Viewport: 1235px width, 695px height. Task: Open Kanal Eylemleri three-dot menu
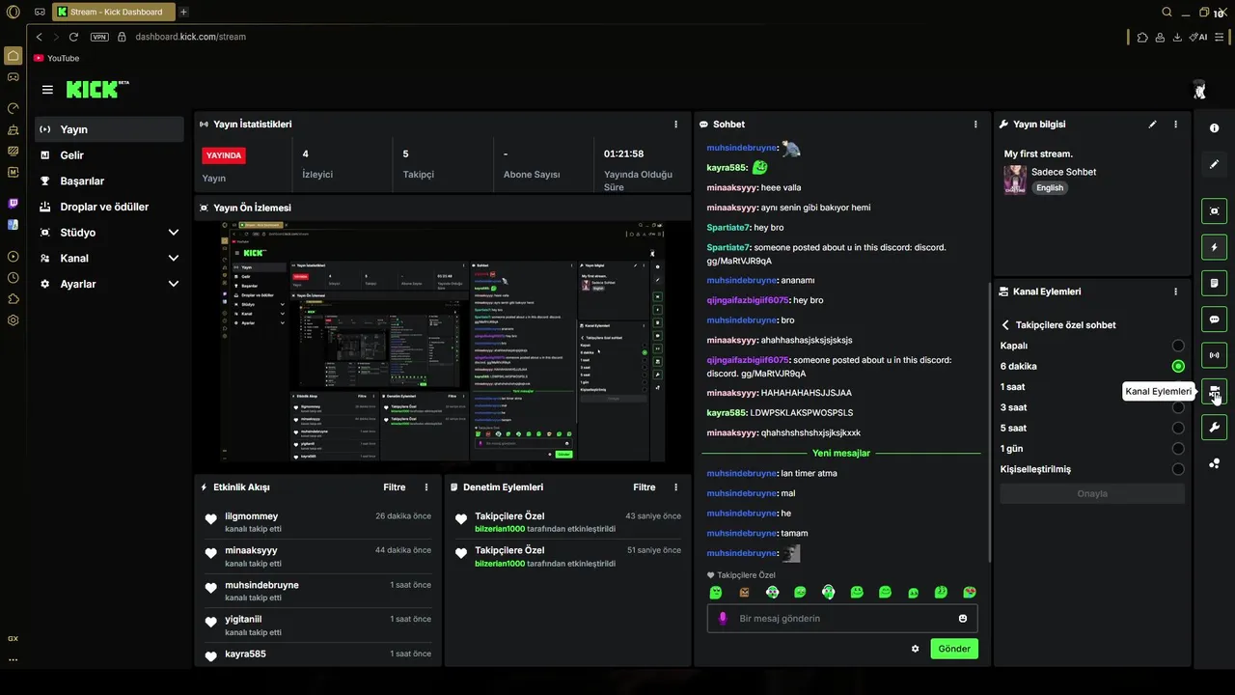pyautogui.click(x=1175, y=292)
